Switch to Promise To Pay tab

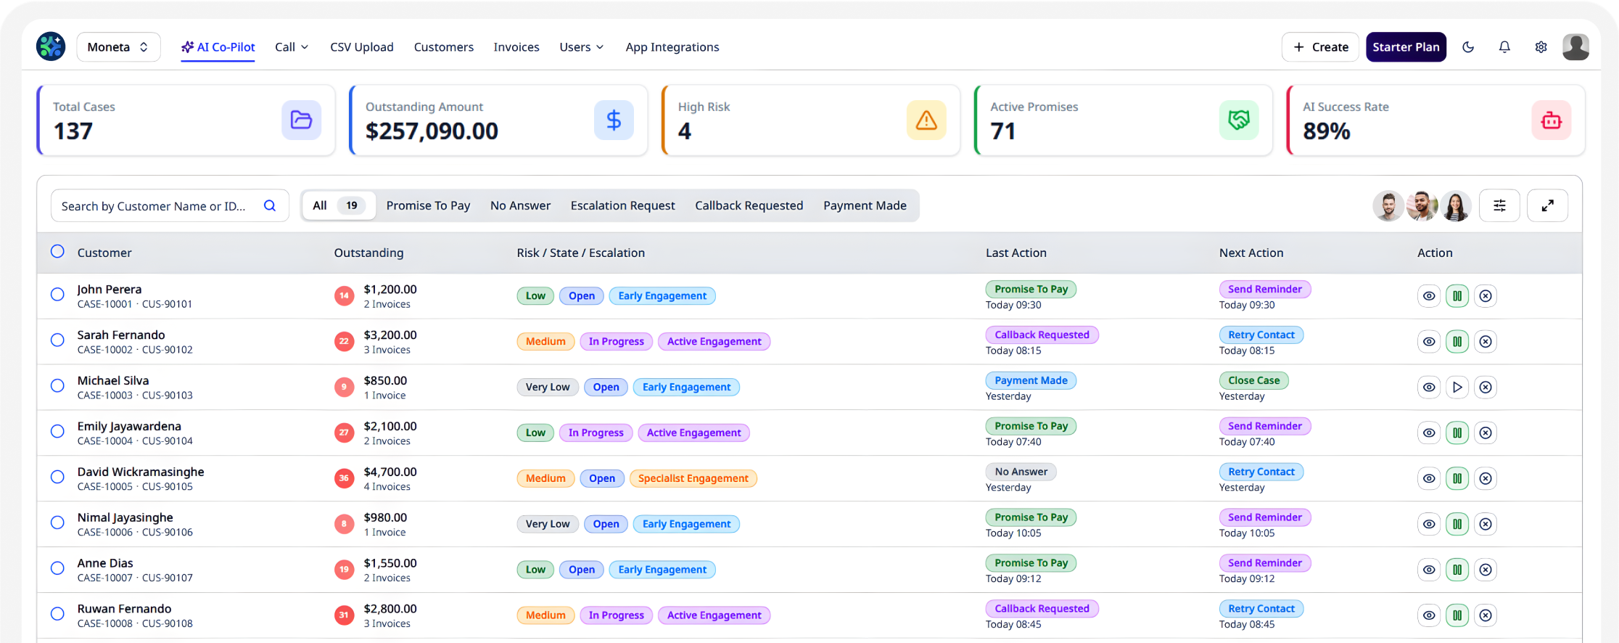(428, 206)
